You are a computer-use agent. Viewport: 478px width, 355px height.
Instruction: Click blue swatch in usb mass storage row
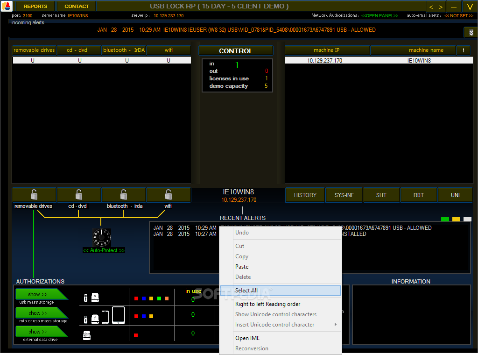pos(144,298)
